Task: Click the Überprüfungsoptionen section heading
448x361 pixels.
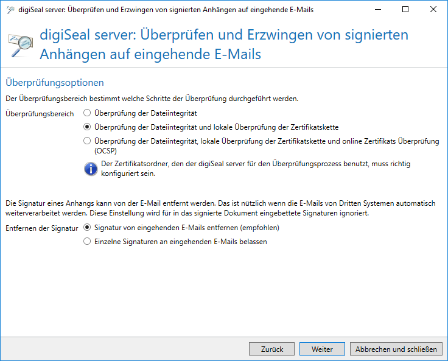Action: [x=55, y=82]
